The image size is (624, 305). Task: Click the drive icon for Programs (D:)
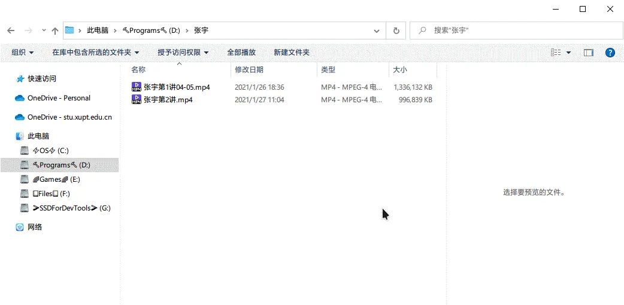point(25,164)
